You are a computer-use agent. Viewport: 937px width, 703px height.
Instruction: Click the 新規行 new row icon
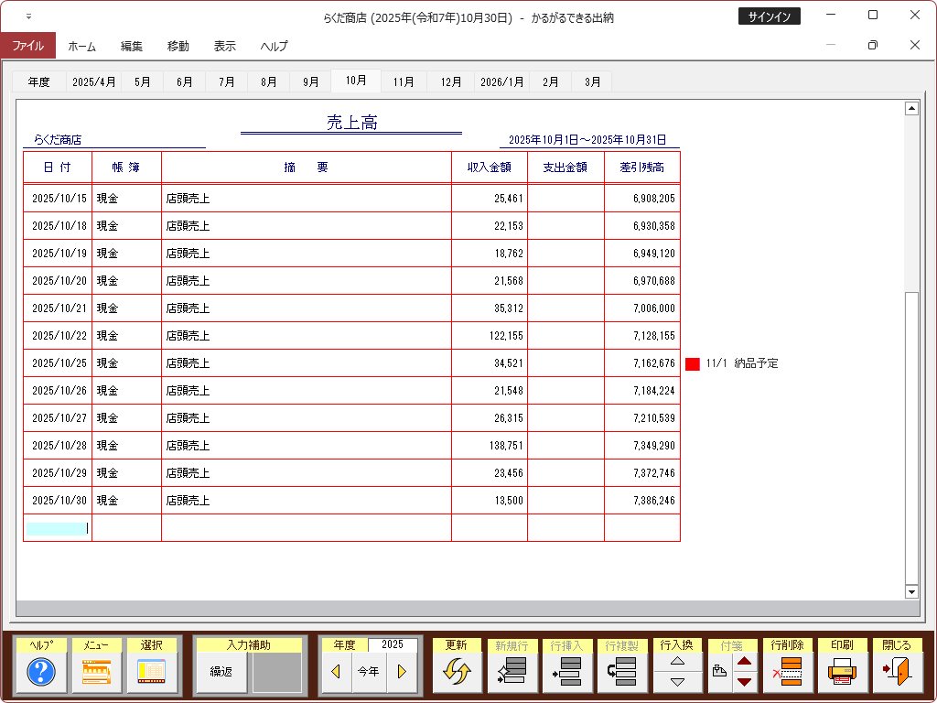tap(512, 673)
